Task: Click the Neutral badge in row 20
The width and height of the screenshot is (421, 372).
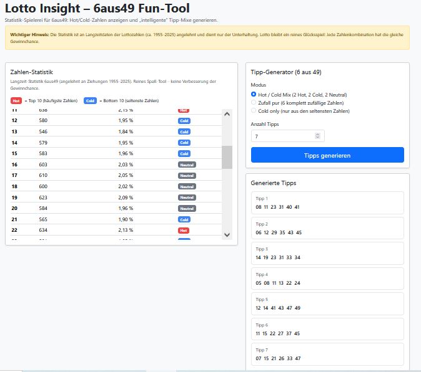Action: pos(187,208)
